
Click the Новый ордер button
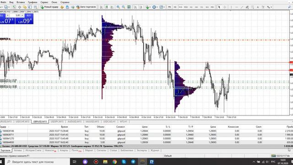[49, 7]
